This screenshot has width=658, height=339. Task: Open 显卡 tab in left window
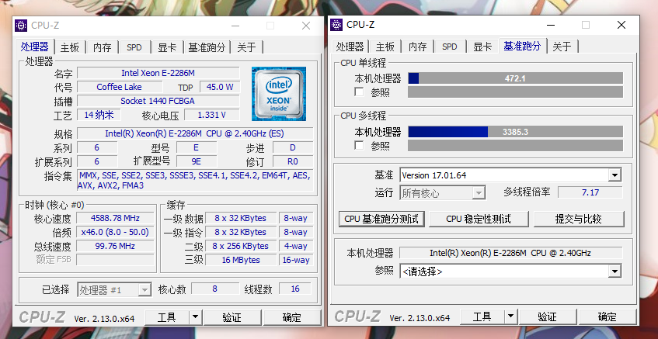167,47
